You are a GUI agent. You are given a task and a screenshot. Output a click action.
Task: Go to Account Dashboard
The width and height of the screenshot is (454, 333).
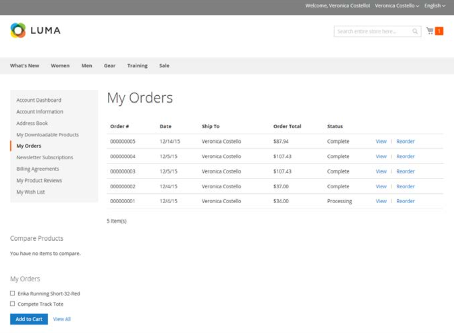(x=39, y=100)
